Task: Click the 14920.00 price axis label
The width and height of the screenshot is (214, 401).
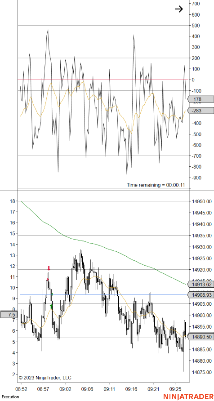Action: click(x=202, y=270)
